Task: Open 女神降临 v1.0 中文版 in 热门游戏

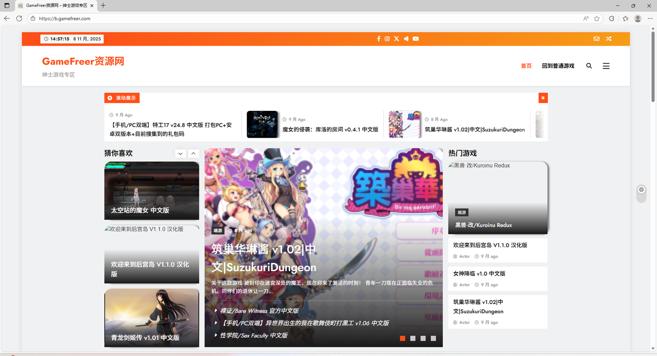Action: [479, 273]
